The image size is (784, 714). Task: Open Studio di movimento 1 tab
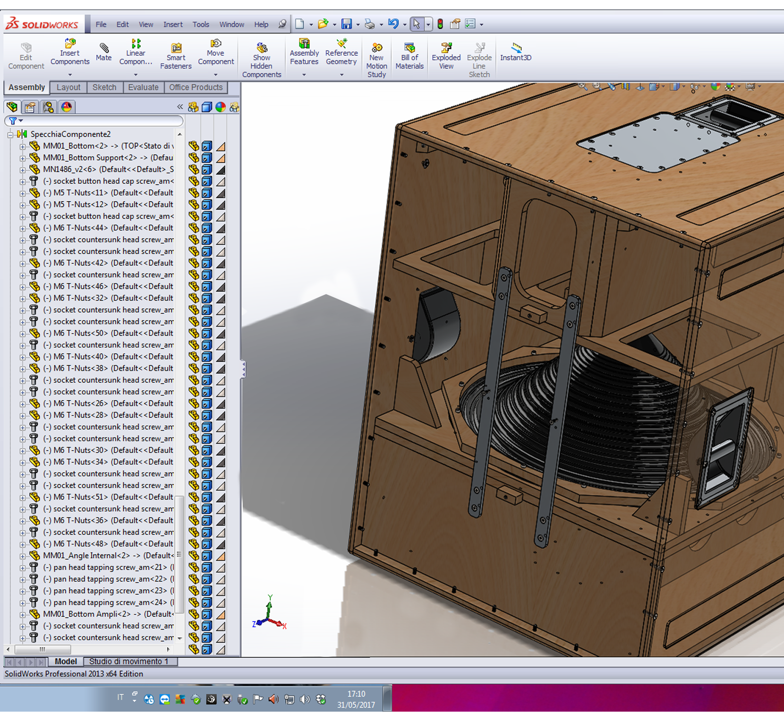130,662
